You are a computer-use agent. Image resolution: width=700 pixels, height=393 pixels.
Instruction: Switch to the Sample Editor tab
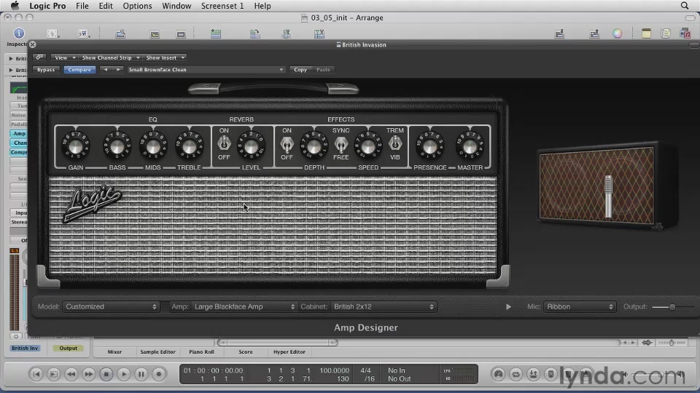[157, 352]
